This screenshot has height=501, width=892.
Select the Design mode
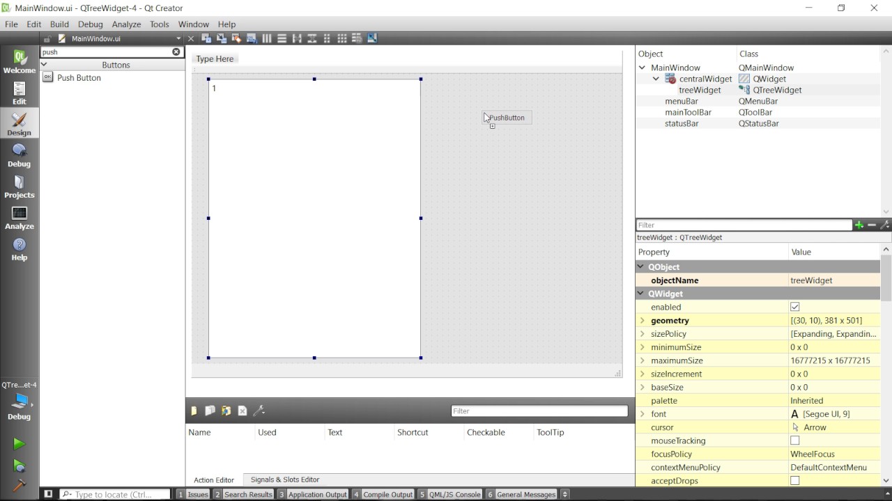(20, 124)
